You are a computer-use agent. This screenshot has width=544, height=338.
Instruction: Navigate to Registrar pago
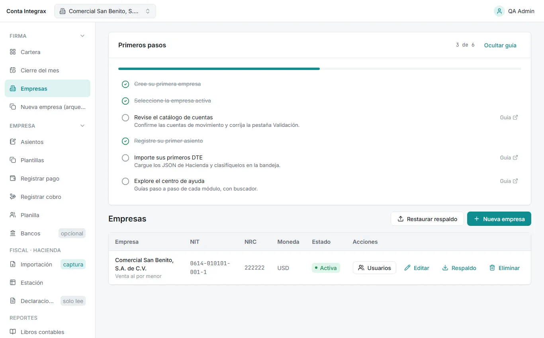(x=47, y=179)
